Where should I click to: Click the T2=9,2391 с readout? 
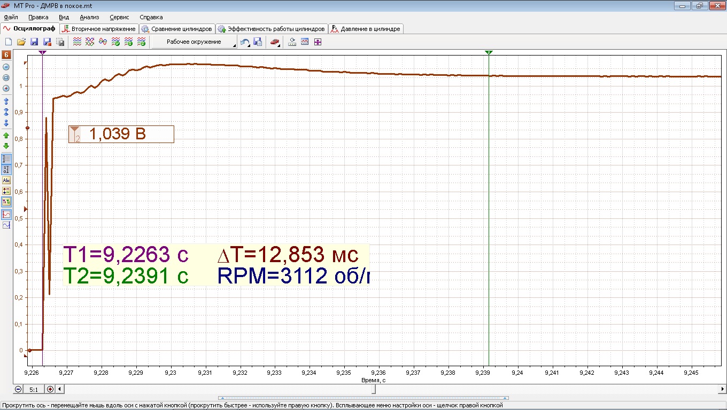126,276
